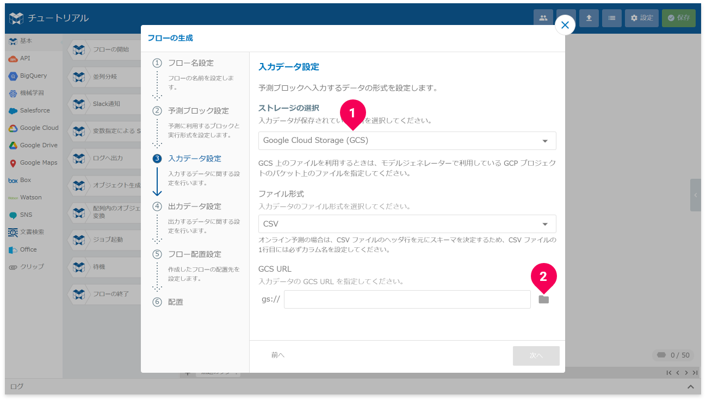Select the ジョブ起動 block

click(104, 240)
